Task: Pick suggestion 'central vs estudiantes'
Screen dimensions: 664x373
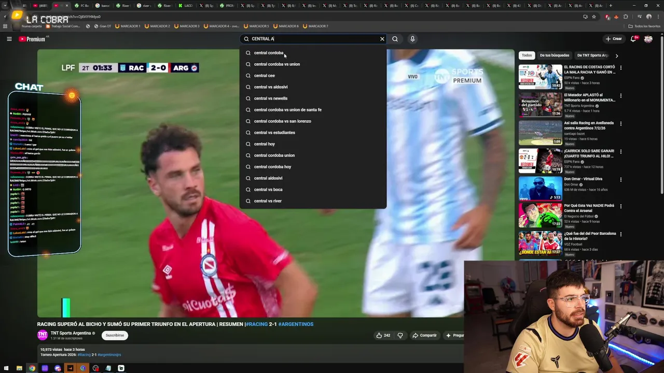Action: click(313, 133)
